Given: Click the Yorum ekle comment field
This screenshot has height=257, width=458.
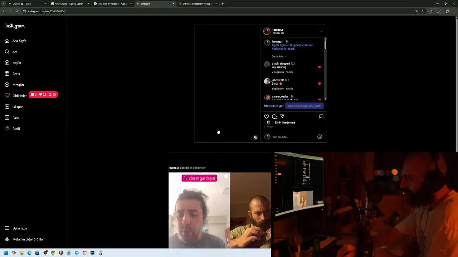Looking at the screenshot, I should tap(293, 137).
